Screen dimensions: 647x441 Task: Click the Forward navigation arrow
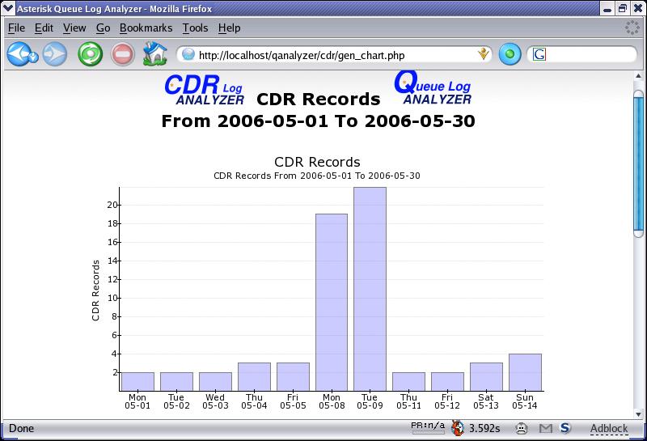point(55,55)
